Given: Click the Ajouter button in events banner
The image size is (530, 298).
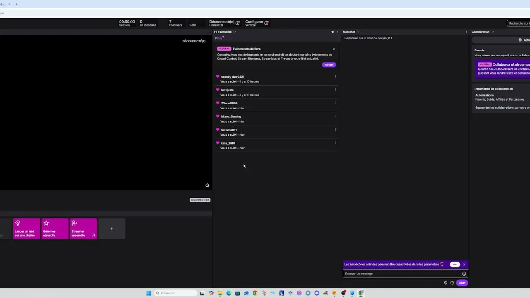Looking at the screenshot, I should (329, 65).
